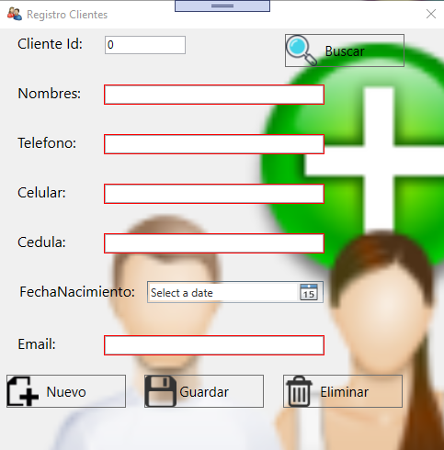This screenshot has width=444, height=450.
Task: Click the Nuevo button
Action: pyautogui.click(x=66, y=391)
